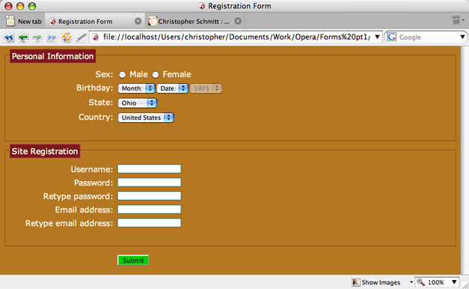
Task: Click the Fast Forward navigation icon
Action: 52,37
